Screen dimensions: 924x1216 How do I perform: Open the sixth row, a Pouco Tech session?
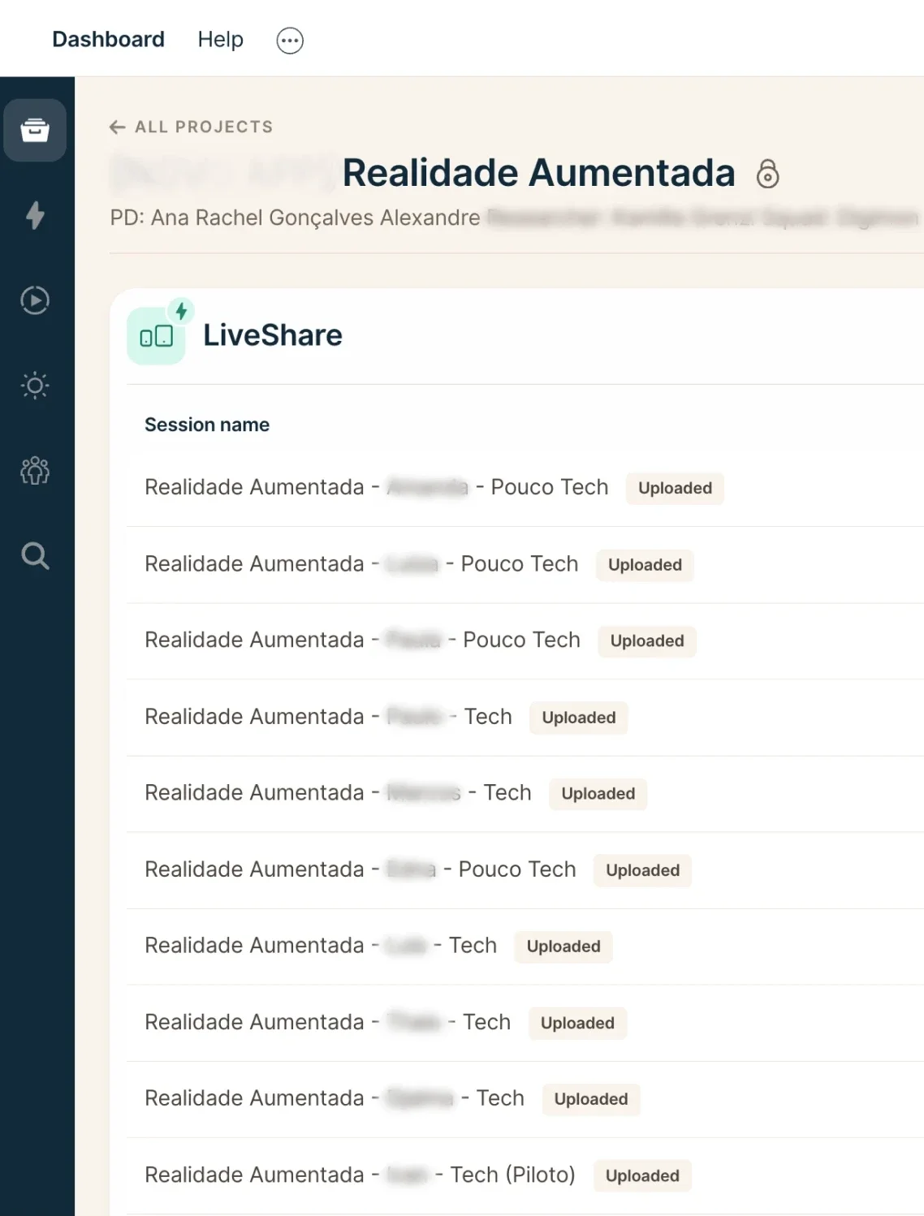pos(525,870)
